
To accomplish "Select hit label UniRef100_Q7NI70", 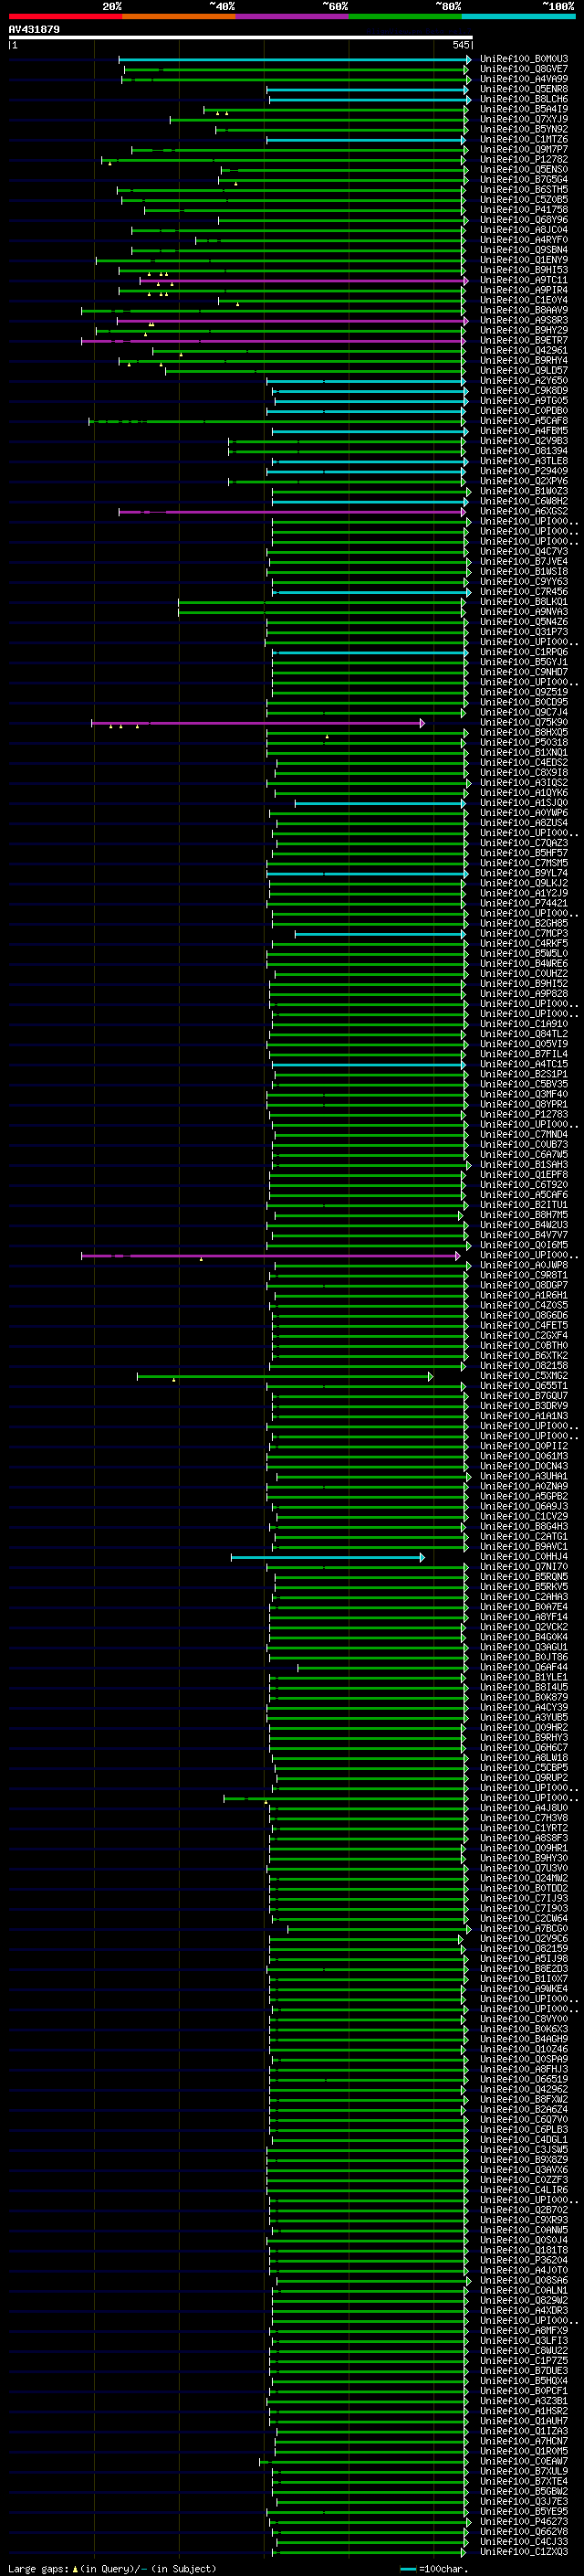I will [524, 1568].
